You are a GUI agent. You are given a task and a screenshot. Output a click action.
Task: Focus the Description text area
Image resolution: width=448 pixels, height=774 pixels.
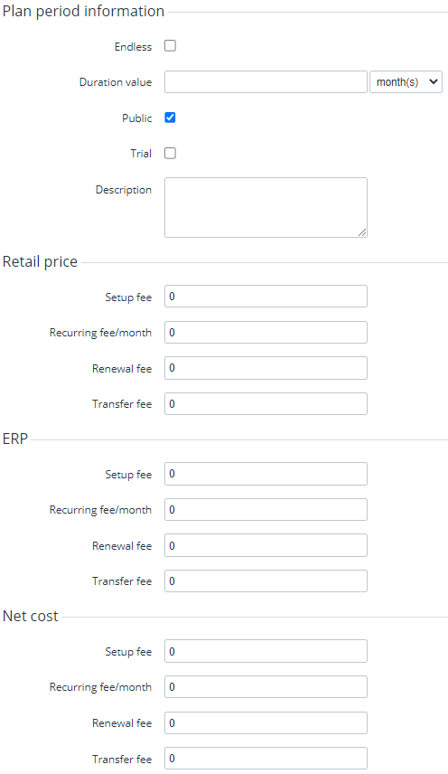point(266,207)
